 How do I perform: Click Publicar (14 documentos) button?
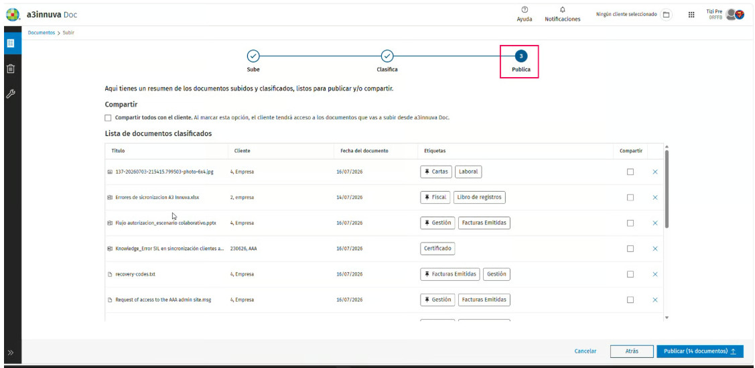[699, 352]
